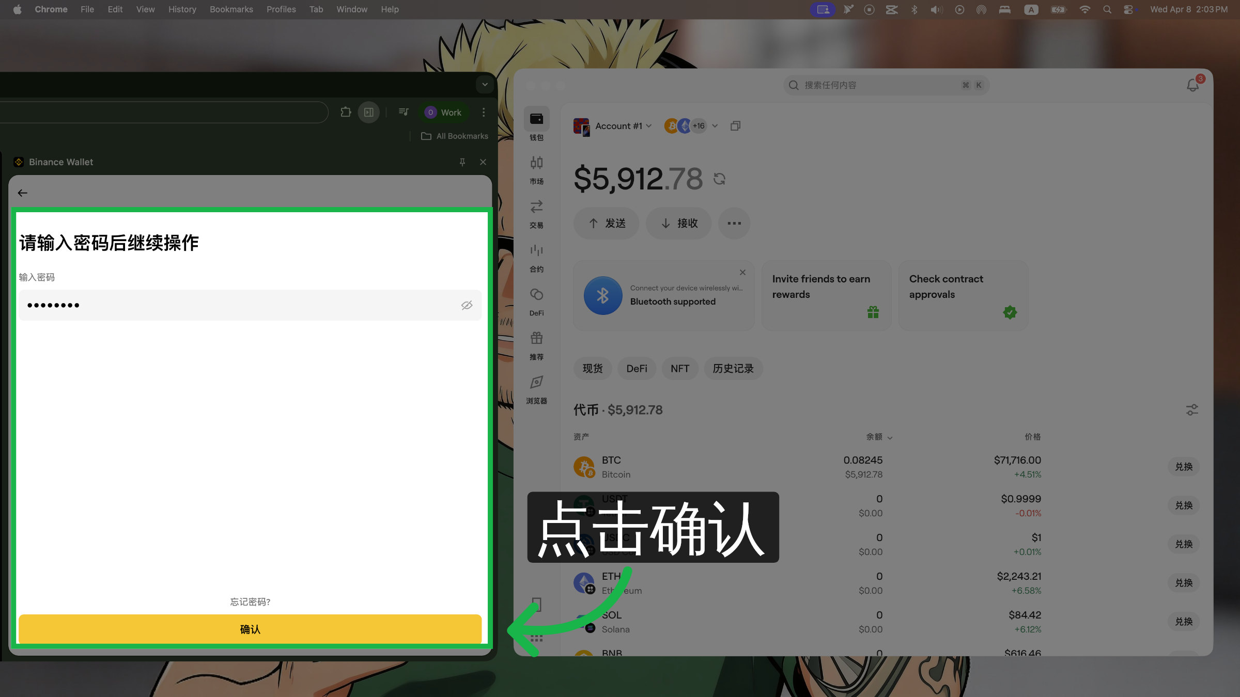Open DeFi in the wallet sidebar
This screenshot has width=1240, height=697.
pos(536,302)
